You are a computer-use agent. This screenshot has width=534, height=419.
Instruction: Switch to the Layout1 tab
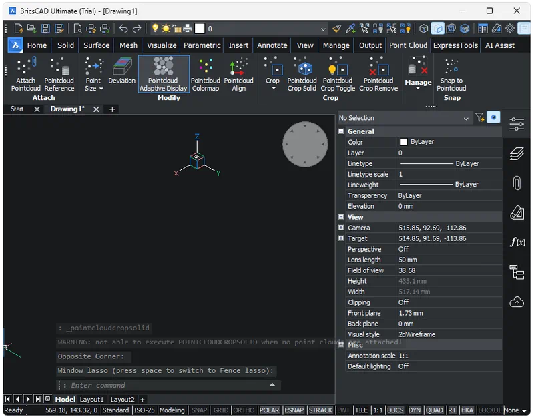point(91,400)
